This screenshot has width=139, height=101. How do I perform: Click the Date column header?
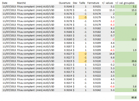click(5, 3)
